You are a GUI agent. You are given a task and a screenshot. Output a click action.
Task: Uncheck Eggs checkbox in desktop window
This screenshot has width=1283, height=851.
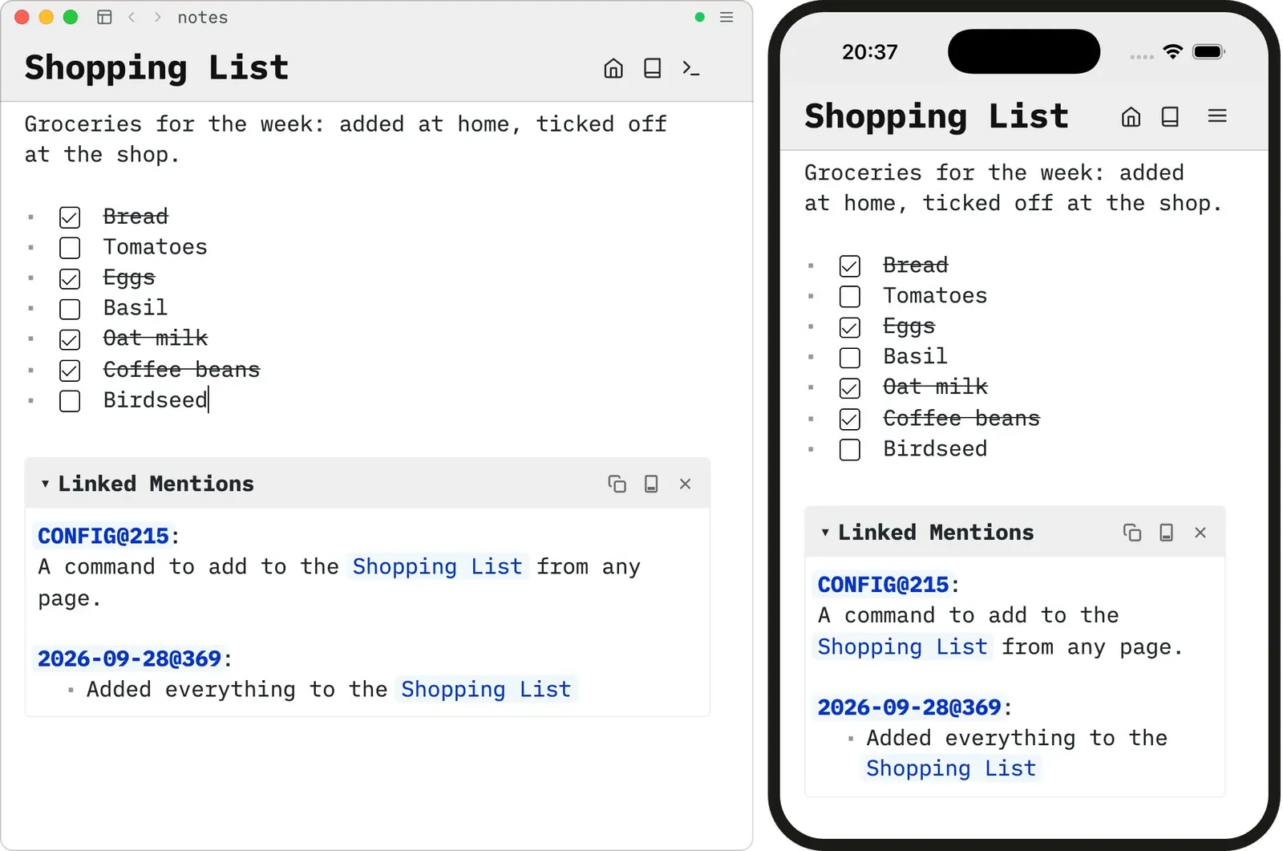coord(70,278)
